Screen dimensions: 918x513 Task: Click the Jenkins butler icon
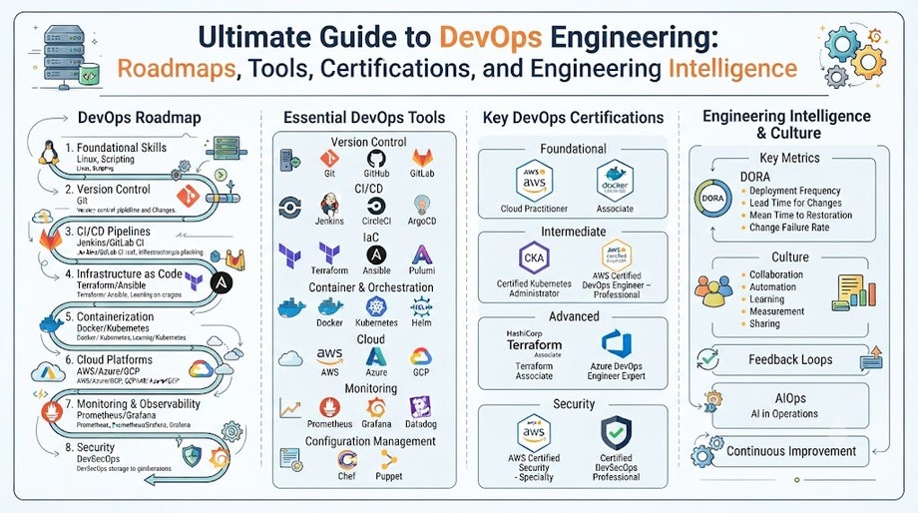pos(329,205)
